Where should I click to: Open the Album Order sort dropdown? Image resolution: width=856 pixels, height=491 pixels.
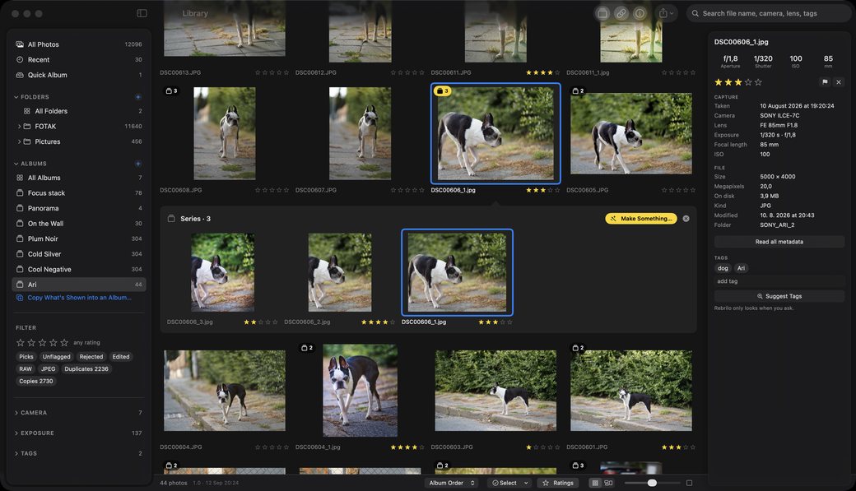point(452,483)
